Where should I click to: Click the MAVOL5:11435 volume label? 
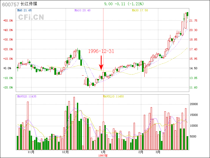click(27, 97)
